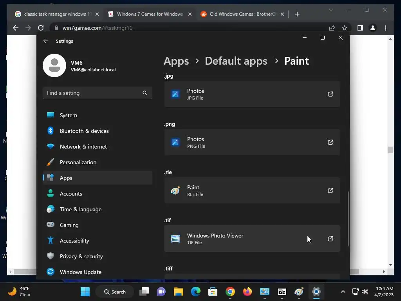Viewport: 401px width, 301px height.
Task: Open Windows Update settings
Action: [98, 272]
